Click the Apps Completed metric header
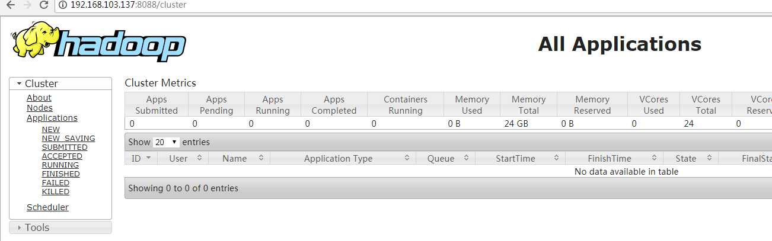772x241 pixels. pos(334,105)
